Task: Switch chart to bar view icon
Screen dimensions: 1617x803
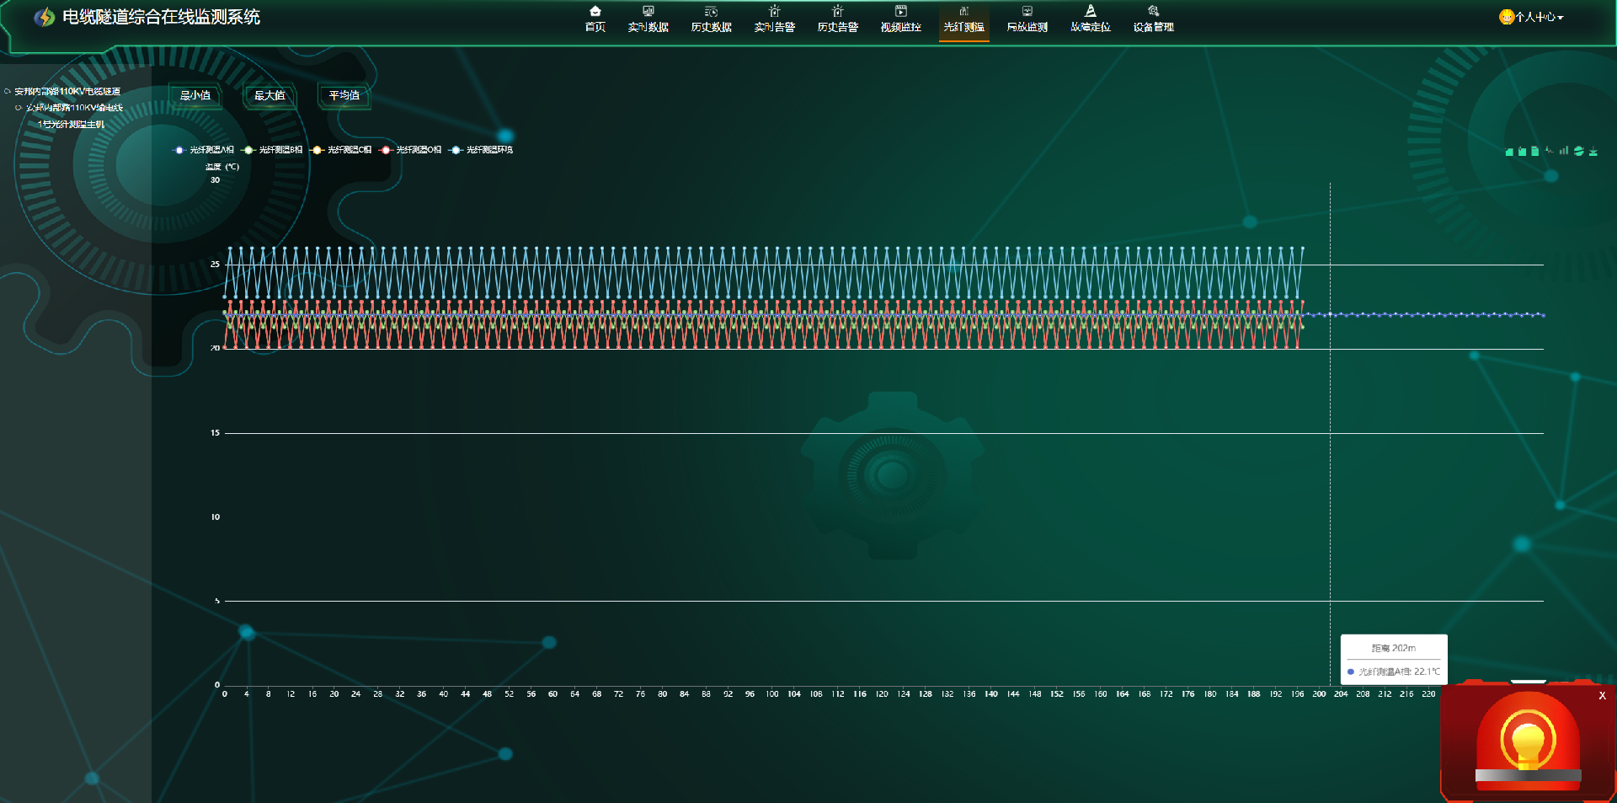Action: click(1563, 151)
